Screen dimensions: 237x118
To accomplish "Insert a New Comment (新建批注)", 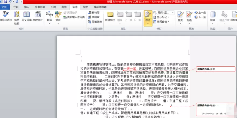I will (x=110, y=16).
